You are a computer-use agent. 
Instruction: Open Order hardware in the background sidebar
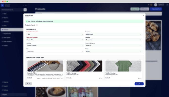(8, 41)
